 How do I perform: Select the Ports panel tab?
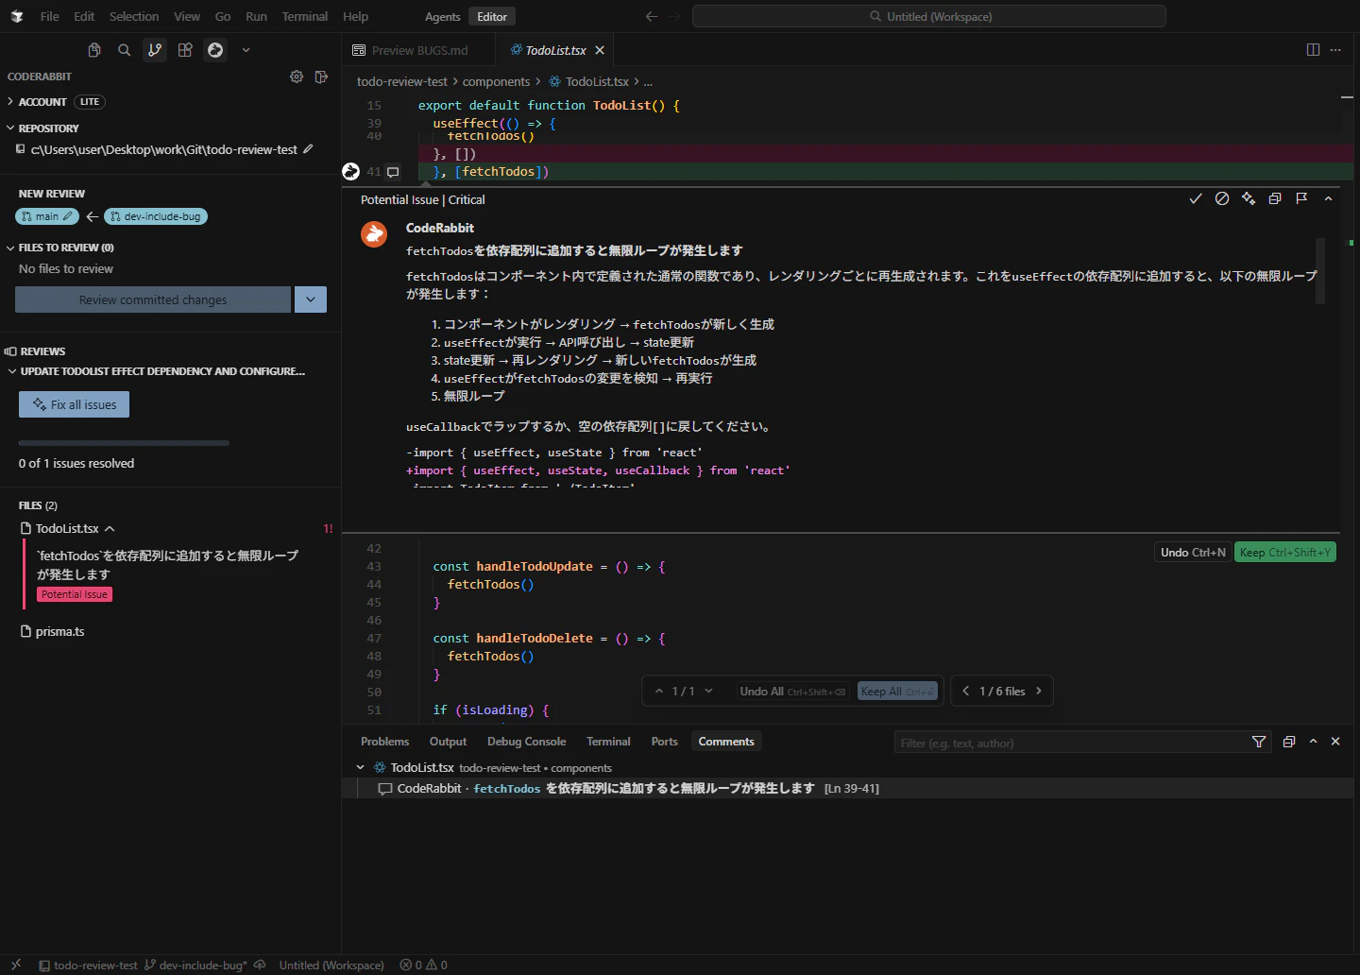coord(665,742)
